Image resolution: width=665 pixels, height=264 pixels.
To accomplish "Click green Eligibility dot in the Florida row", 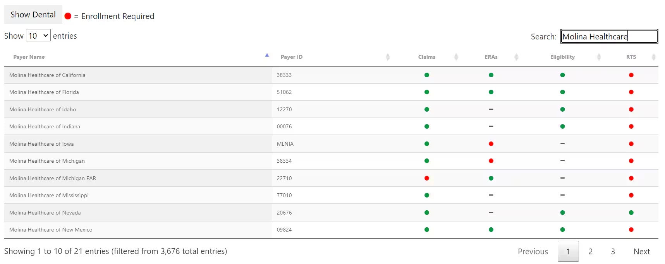I will pos(562,92).
